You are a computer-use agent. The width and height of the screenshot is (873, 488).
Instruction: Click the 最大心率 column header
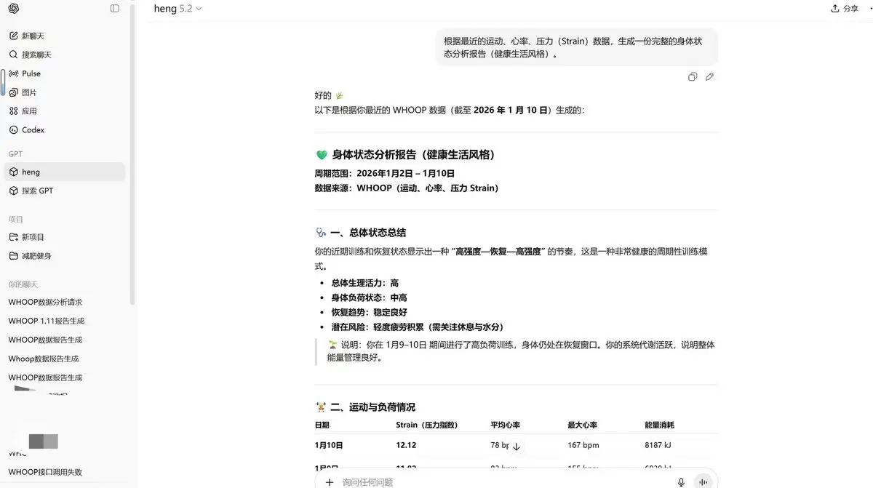(582, 425)
